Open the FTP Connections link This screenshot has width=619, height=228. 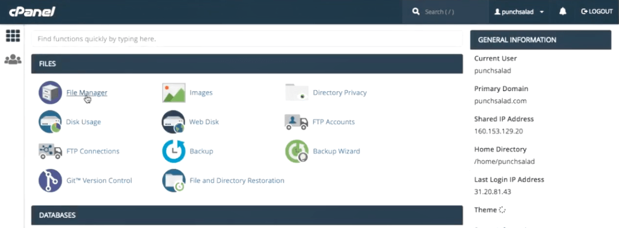click(92, 151)
